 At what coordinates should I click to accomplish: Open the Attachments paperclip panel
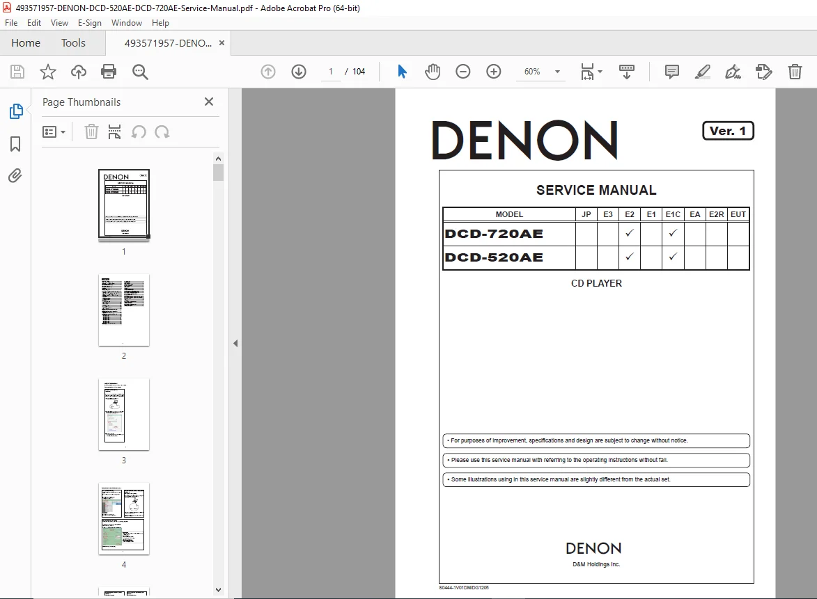(15, 176)
